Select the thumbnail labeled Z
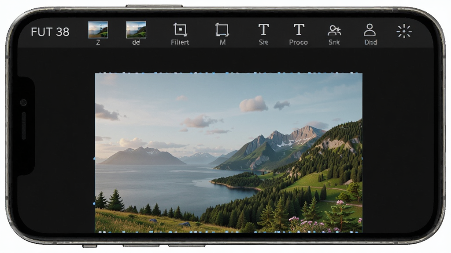 point(98,29)
